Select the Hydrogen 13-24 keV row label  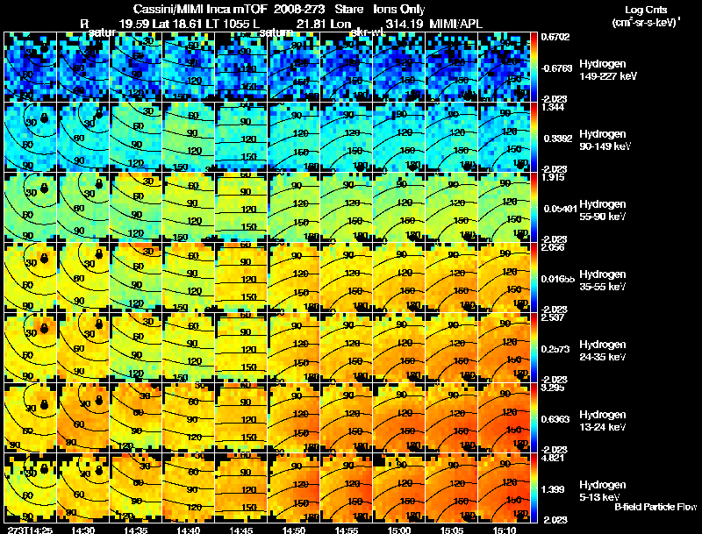pyautogui.click(x=603, y=421)
